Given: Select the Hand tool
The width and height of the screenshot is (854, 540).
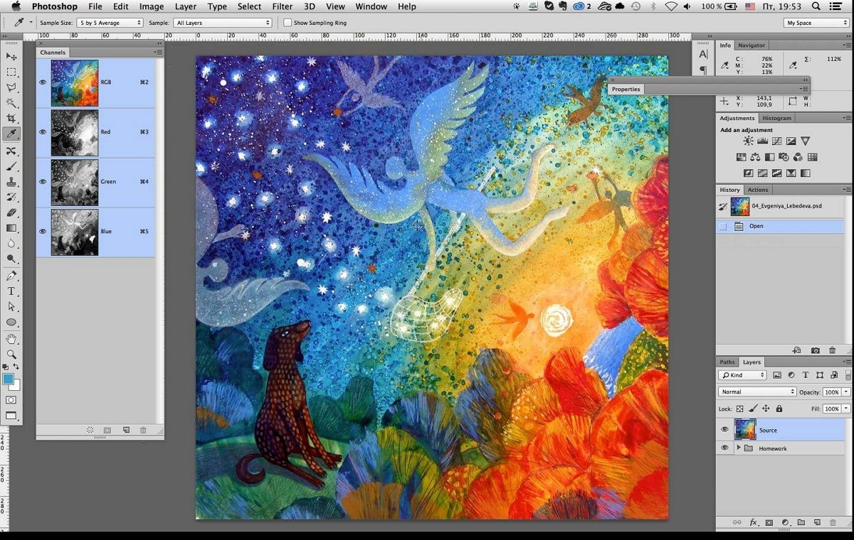Looking at the screenshot, I should click(x=11, y=339).
